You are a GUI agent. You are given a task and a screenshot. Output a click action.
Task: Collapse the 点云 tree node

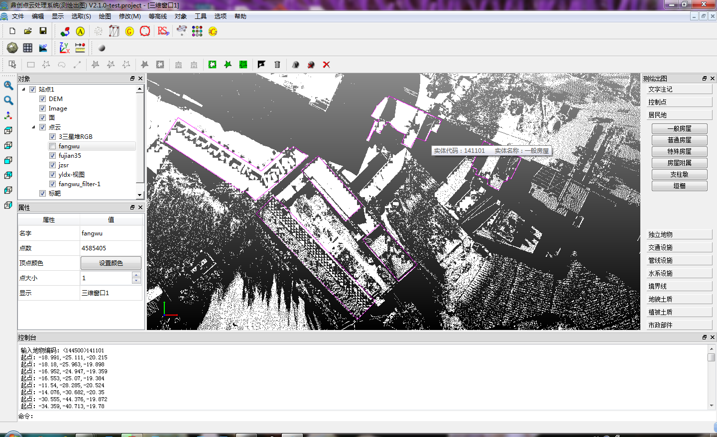pos(33,127)
